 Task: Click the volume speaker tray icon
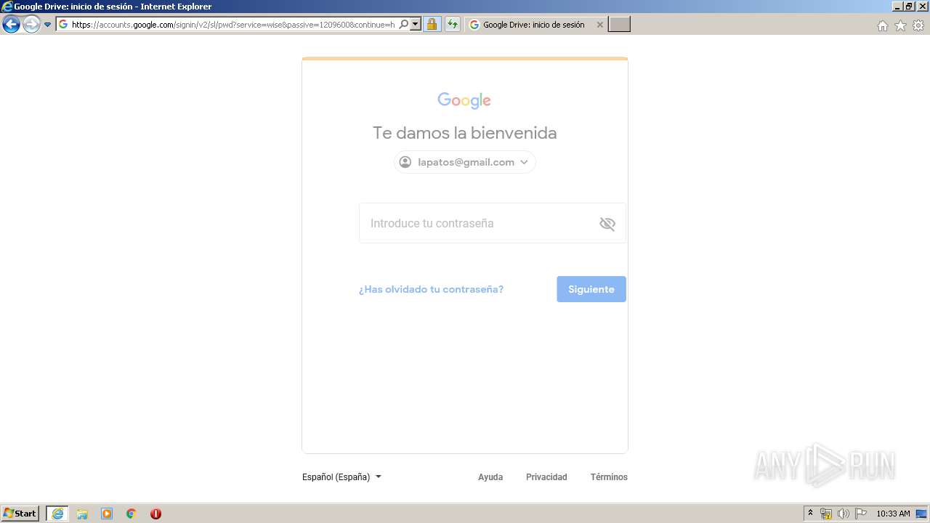click(x=844, y=514)
